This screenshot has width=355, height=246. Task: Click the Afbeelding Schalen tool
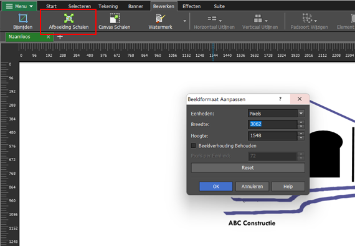(69, 22)
